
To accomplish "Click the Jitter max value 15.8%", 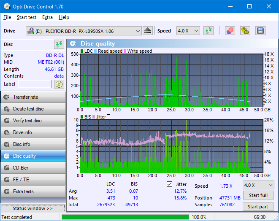I will pos(180,198).
